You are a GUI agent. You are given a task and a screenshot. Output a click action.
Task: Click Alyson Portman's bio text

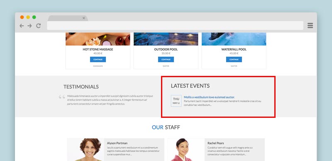point(133,151)
